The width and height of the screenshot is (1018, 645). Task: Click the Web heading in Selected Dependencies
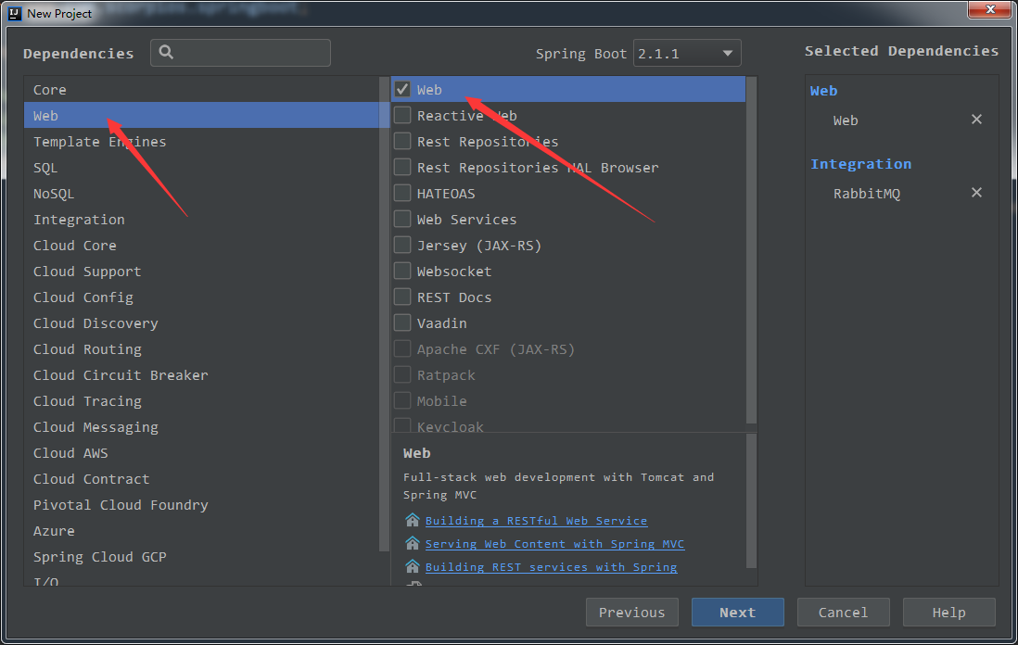tap(823, 91)
